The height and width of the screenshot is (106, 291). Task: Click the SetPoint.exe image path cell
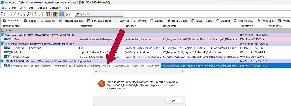click(x=192, y=53)
